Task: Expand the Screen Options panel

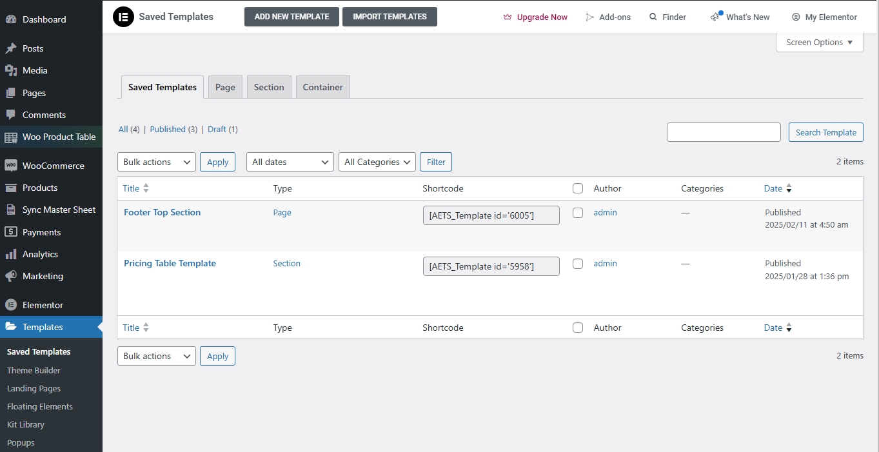Action: click(x=820, y=43)
